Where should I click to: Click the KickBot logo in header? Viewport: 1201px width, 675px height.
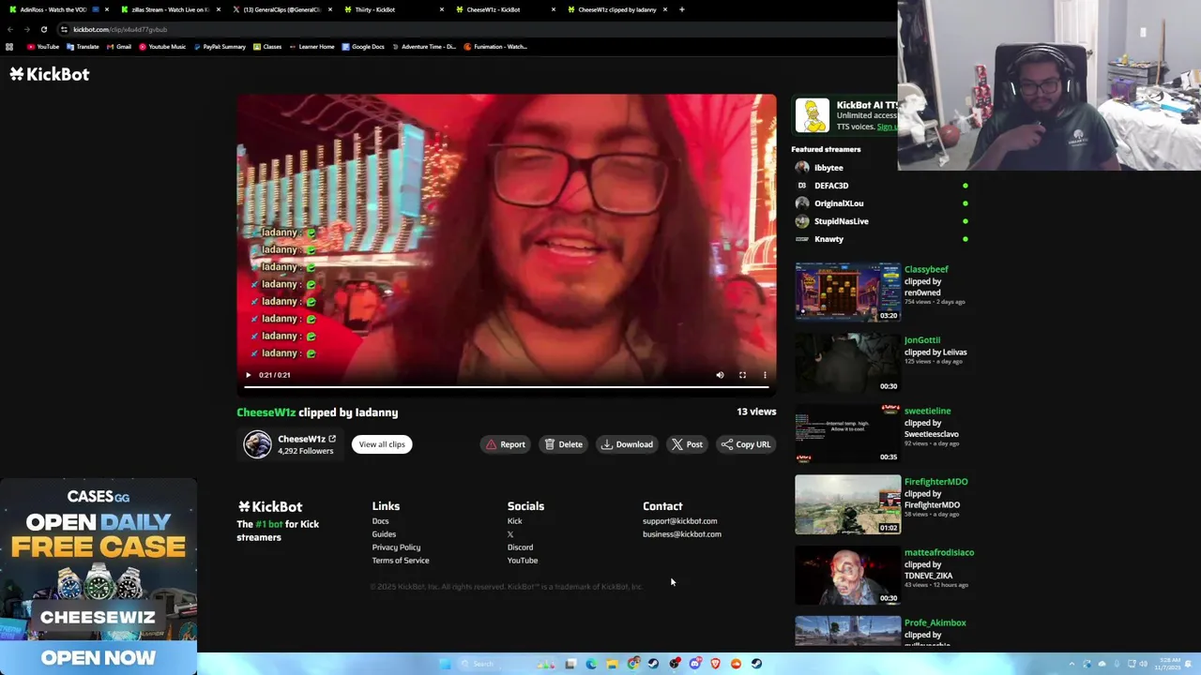coord(50,74)
